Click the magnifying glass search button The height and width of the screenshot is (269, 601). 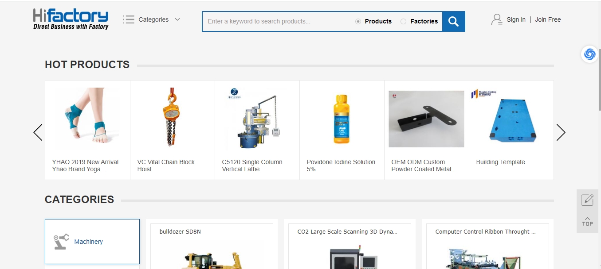tap(453, 21)
